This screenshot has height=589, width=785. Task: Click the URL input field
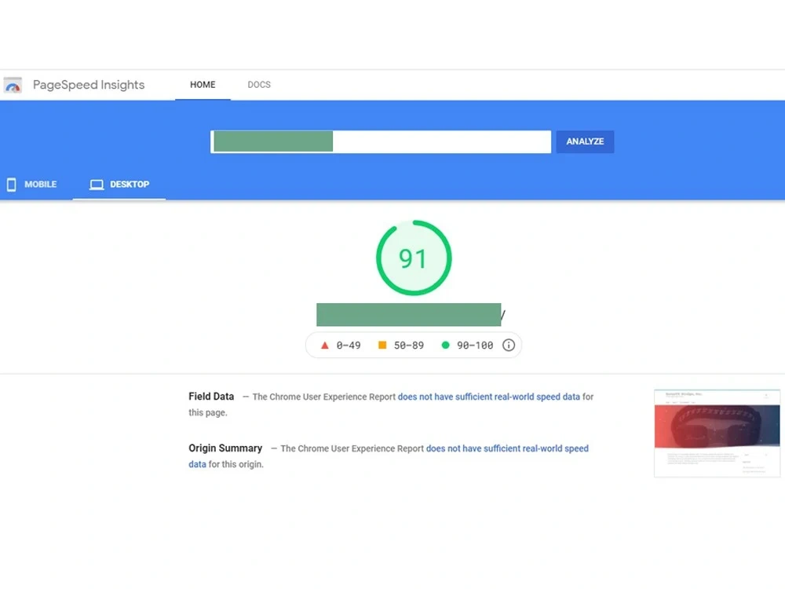click(x=381, y=141)
